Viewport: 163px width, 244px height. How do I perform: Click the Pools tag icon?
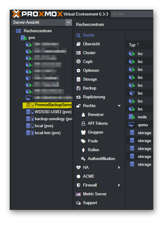point(83,141)
